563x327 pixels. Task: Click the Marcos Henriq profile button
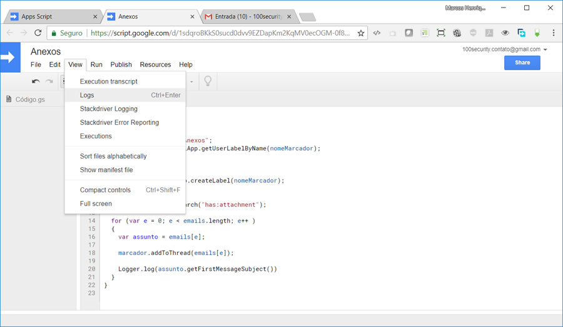[x=465, y=8]
